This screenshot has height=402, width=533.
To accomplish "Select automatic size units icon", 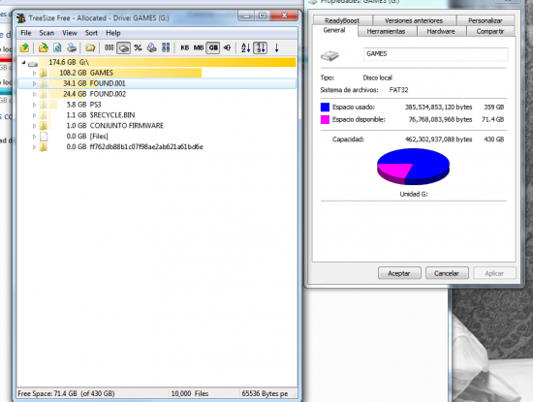I will [227, 47].
